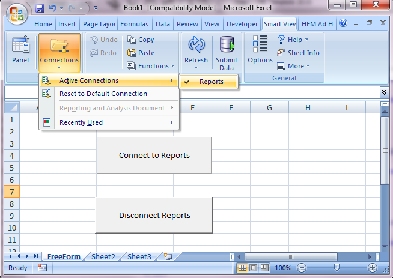The image size is (393, 278).
Task: Click the zoom slider handle
Action: 337,268
